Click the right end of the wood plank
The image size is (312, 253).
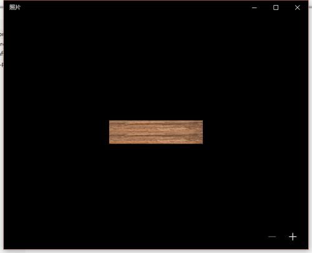coord(198,132)
